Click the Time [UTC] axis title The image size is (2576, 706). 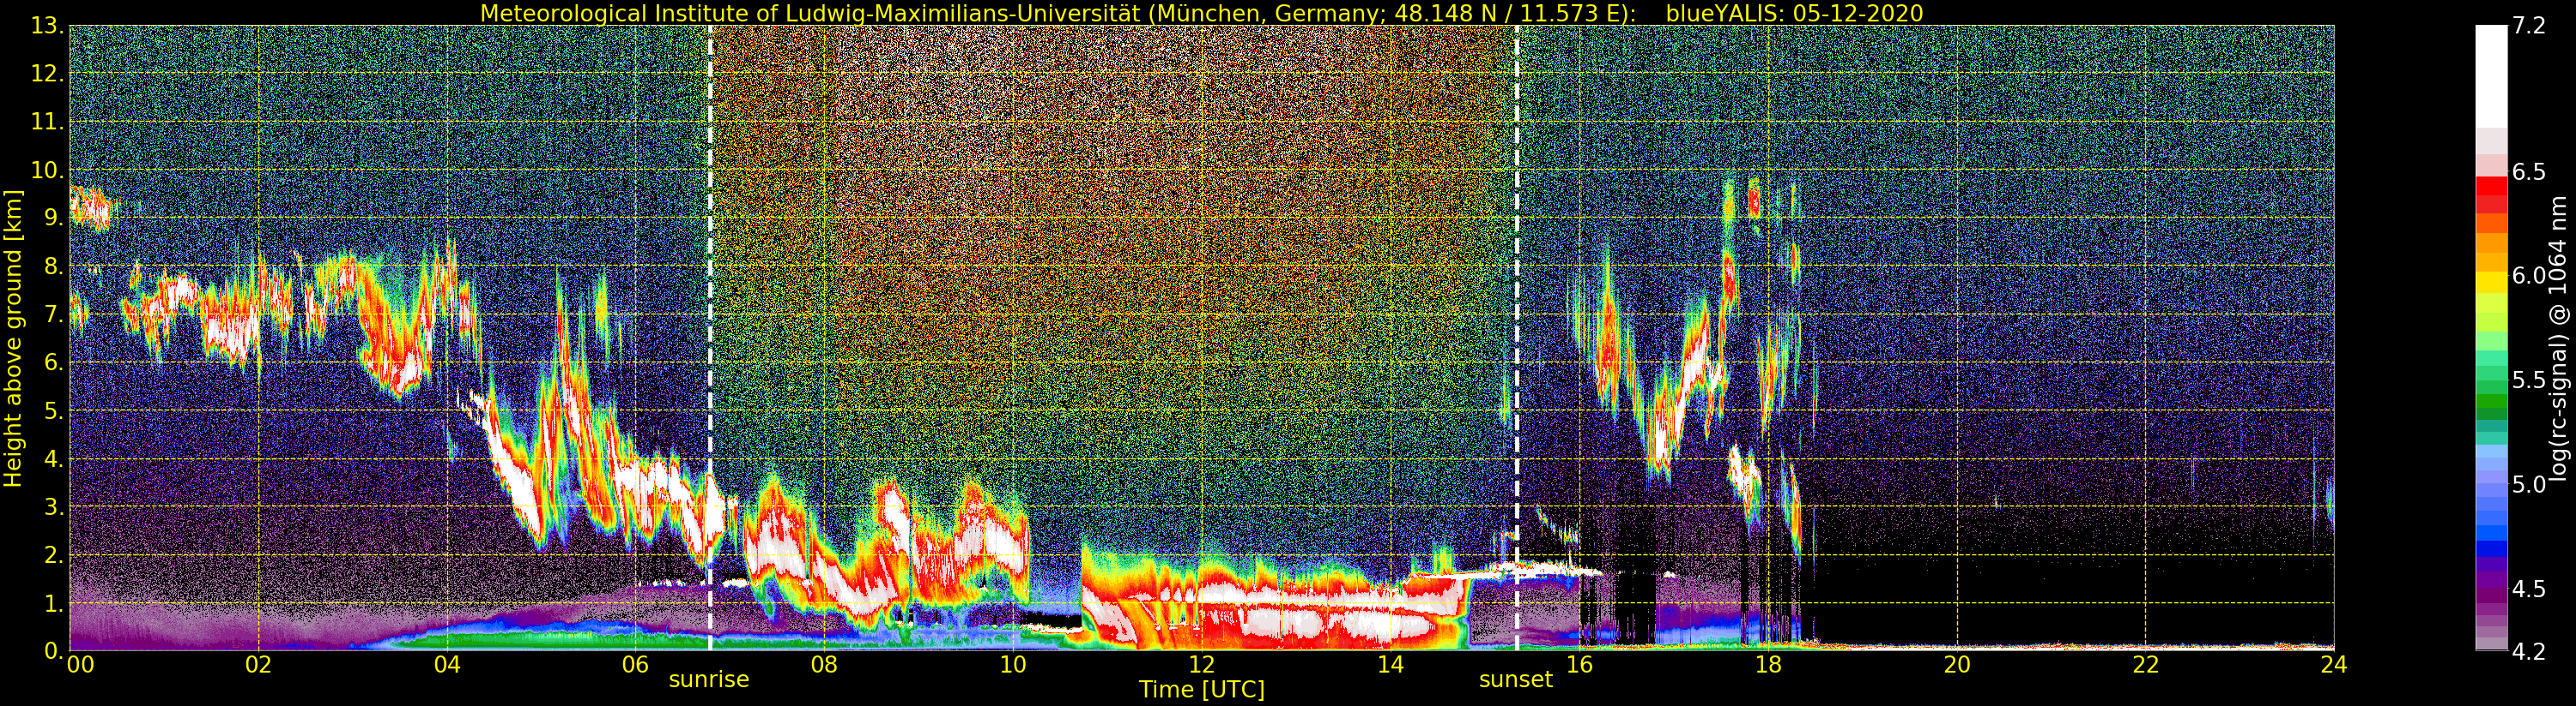(x=1201, y=690)
